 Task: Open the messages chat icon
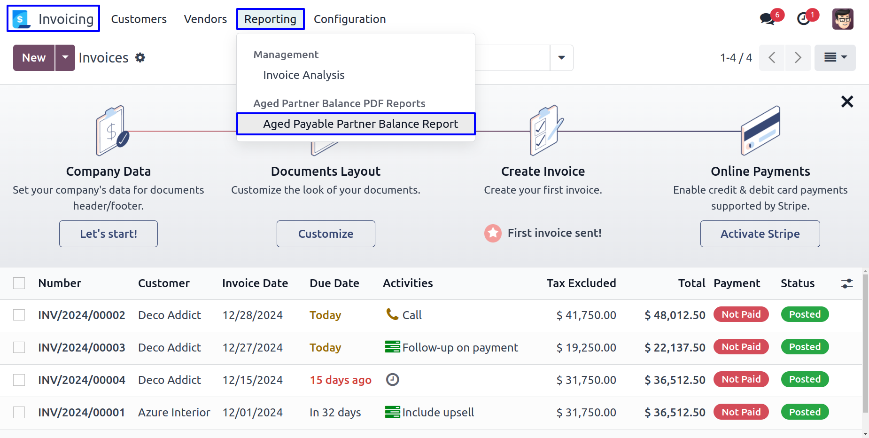(x=767, y=19)
